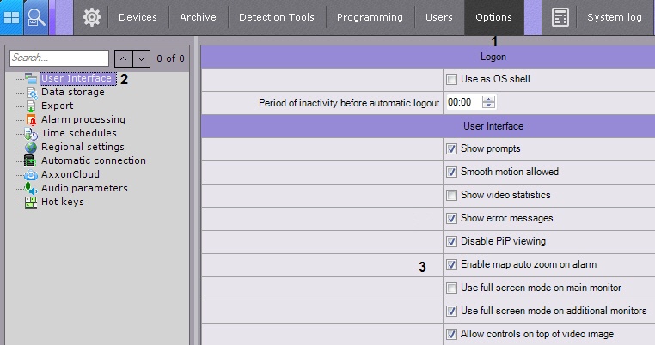Go to previous search result arrow
Viewport: 655px width, 345px height.
(x=123, y=58)
